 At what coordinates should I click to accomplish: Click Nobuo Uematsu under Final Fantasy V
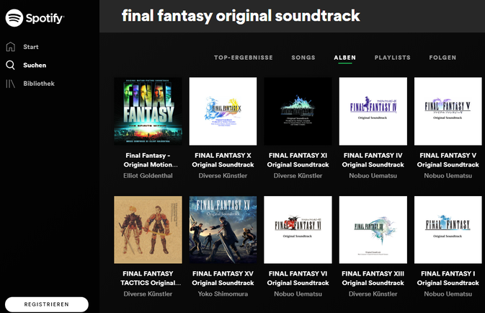[448, 176]
